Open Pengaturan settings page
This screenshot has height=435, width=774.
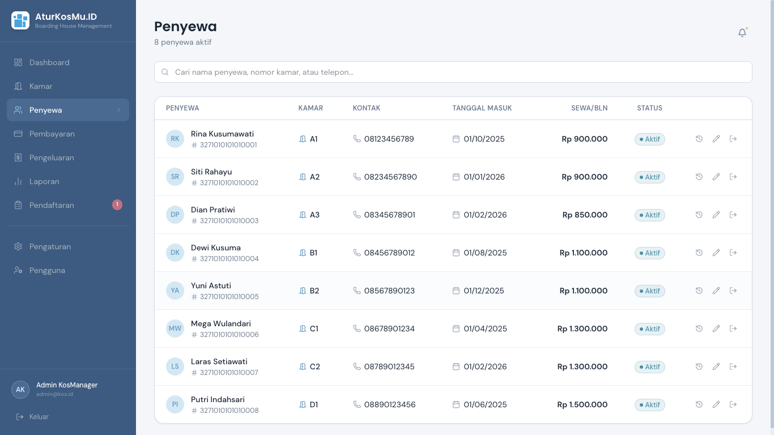point(50,246)
